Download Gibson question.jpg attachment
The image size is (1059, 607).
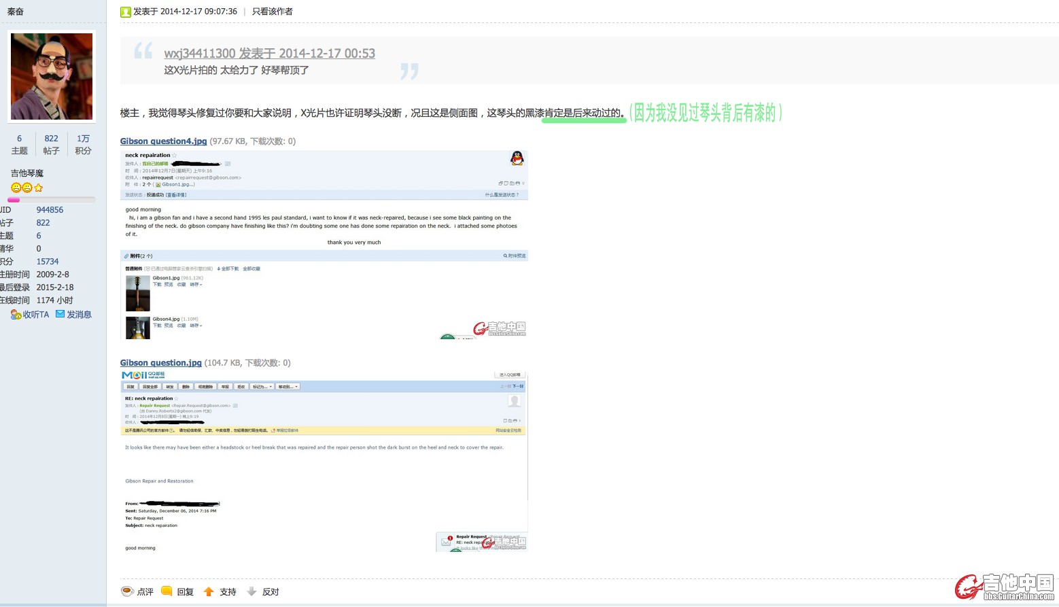tap(161, 363)
